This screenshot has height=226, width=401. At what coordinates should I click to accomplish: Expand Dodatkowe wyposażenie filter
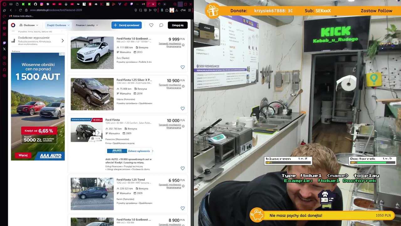tap(38, 40)
